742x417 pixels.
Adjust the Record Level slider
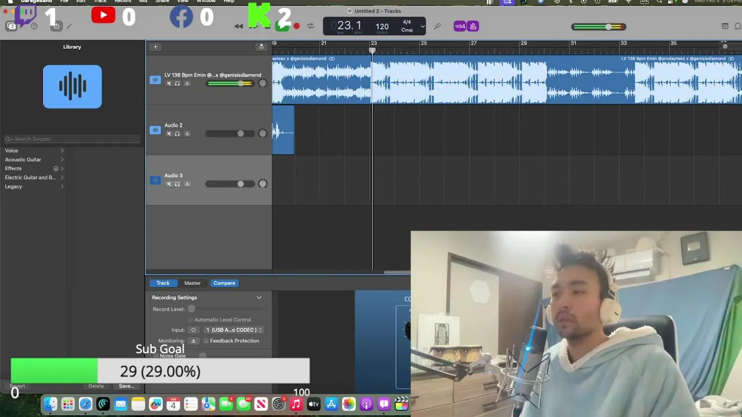[225, 309]
